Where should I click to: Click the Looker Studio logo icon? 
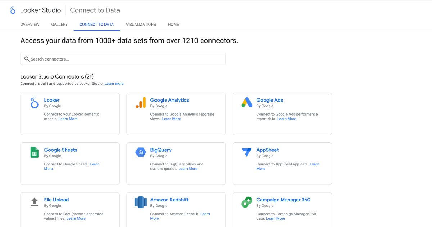[13, 10]
